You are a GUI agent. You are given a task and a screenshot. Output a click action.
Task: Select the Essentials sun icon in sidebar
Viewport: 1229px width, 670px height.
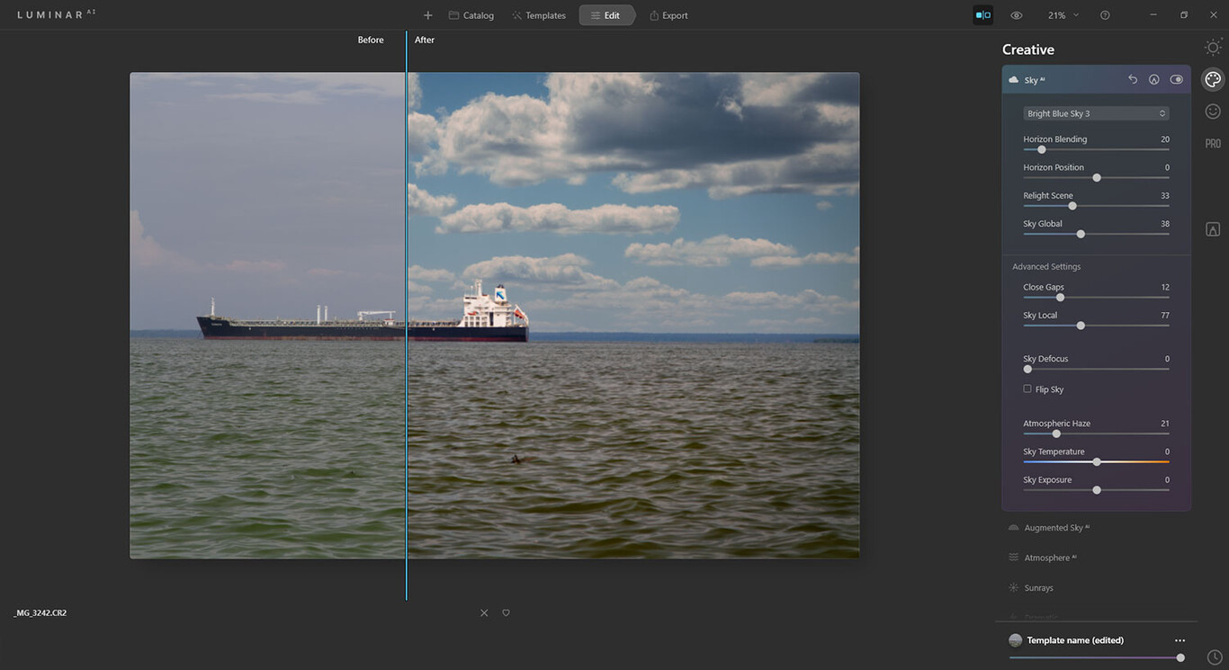(x=1212, y=46)
